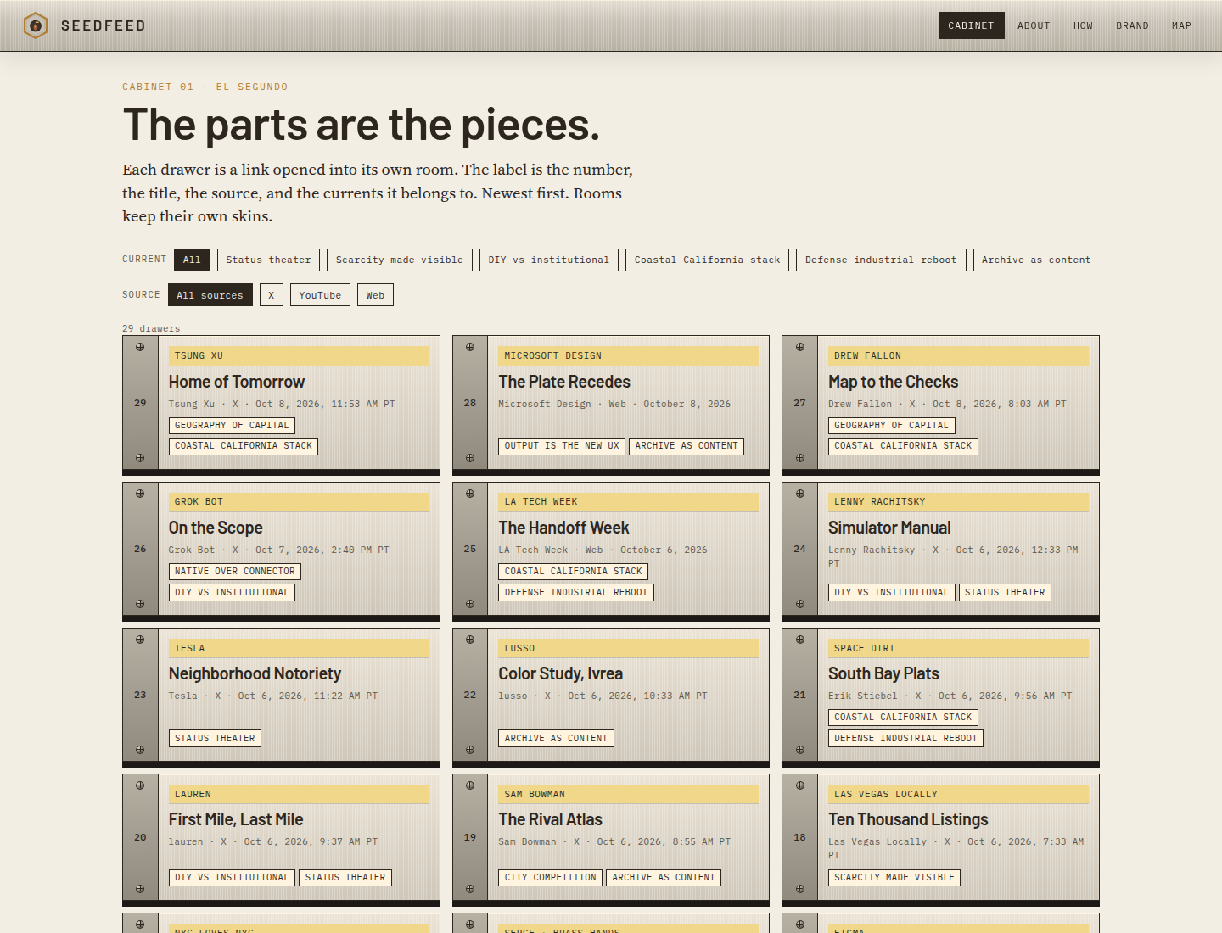Select the CABINET nav tab
The height and width of the screenshot is (933, 1222).
(971, 25)
